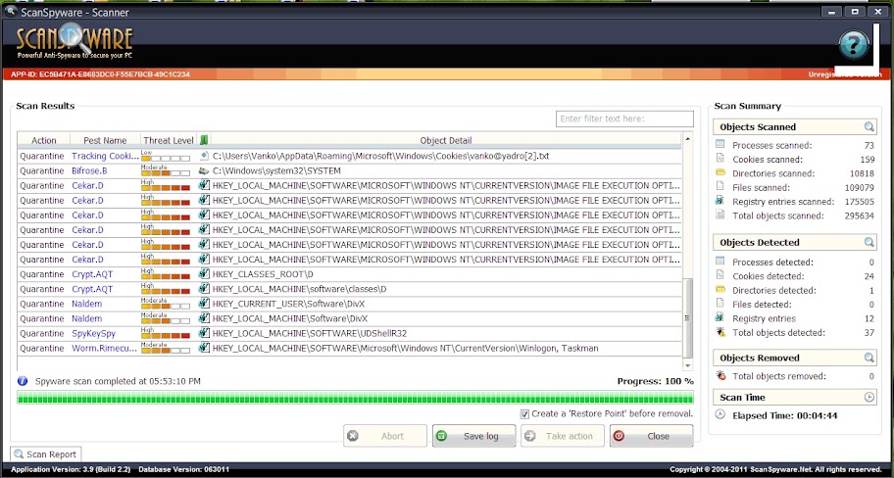Sort by Object Detail column header
This screenshot has height=478, width=894.
pos(446,140)
